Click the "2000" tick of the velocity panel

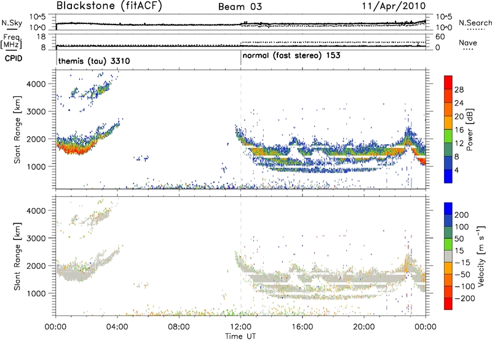click(36, 266)
